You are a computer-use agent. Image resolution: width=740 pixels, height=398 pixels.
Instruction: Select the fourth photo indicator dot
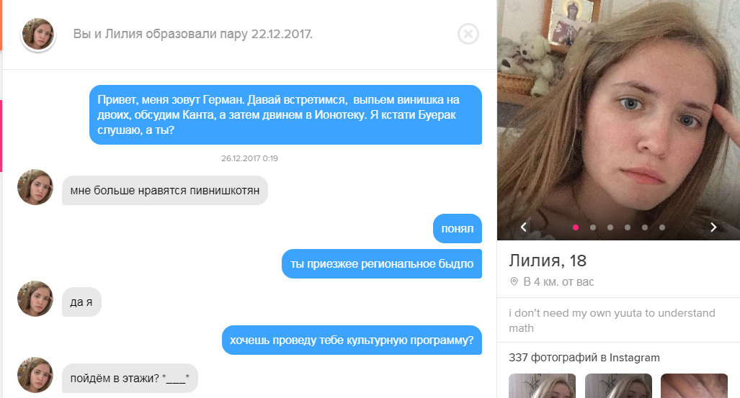pos(627,227)
